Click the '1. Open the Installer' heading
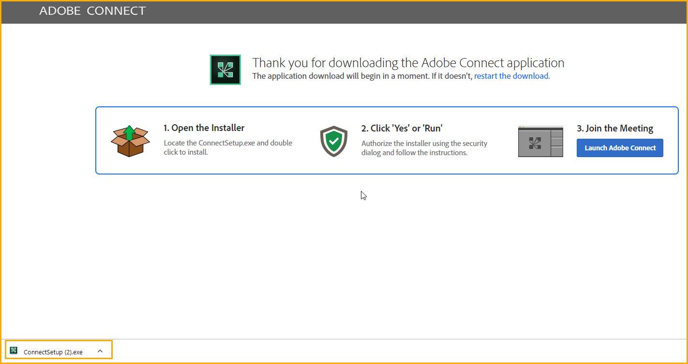 [x=204, y=128]
